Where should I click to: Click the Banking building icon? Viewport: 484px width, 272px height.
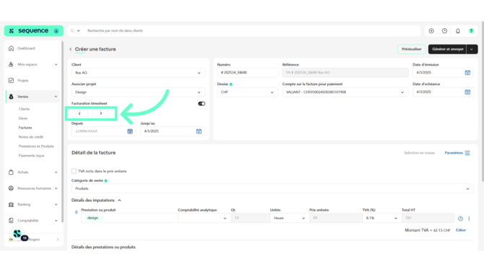click(11, 204)
